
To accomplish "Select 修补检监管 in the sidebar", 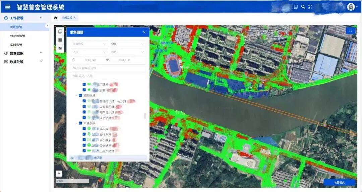I will coord(17,36).
